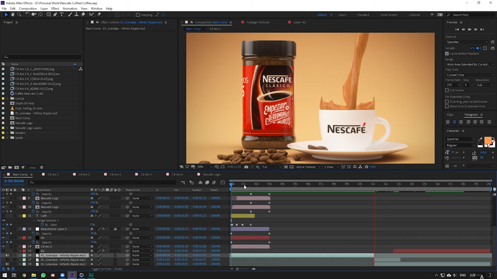The image size is (497, 279).
Task: Toggle audio include icon in Preview panel
Action: coord(479,48)
